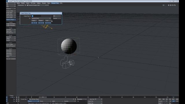The image size is (185, 104).
Task: Click the timeline frame slider handle
Action: 43,97
